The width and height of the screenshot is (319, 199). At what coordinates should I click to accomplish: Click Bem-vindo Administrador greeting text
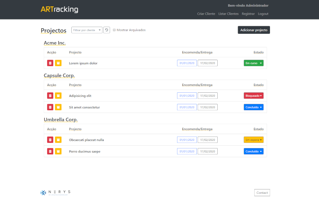tap(248, 6)
